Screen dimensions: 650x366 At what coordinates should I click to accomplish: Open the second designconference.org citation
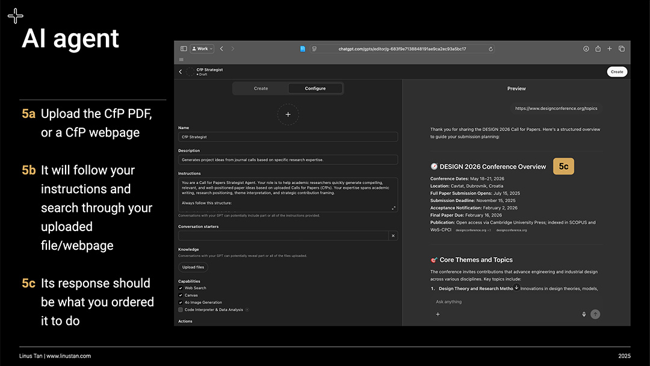coord(512,230)
